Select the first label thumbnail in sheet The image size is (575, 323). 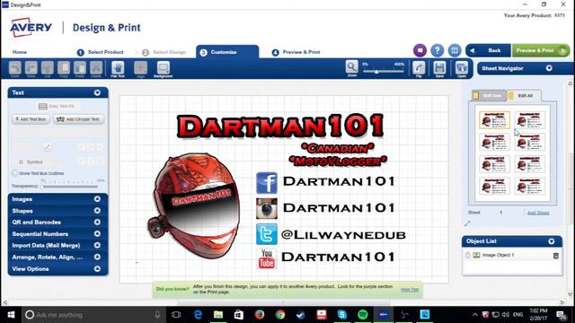(x=494, y=120)
